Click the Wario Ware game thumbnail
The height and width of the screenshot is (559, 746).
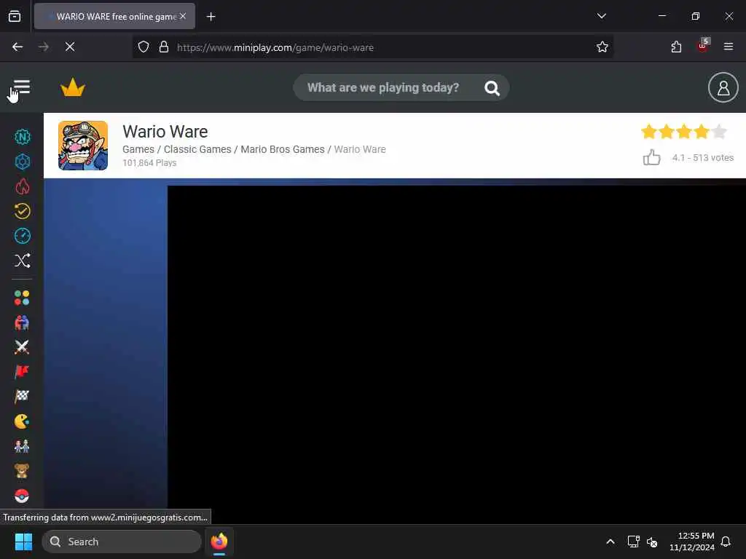click(x=83, y=146)
